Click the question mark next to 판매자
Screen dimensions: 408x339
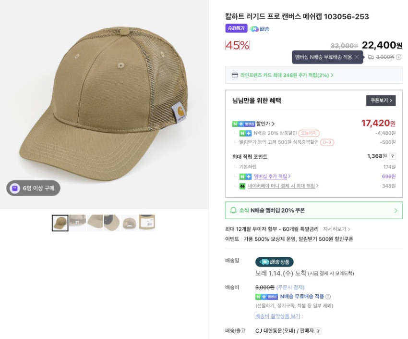318,331
